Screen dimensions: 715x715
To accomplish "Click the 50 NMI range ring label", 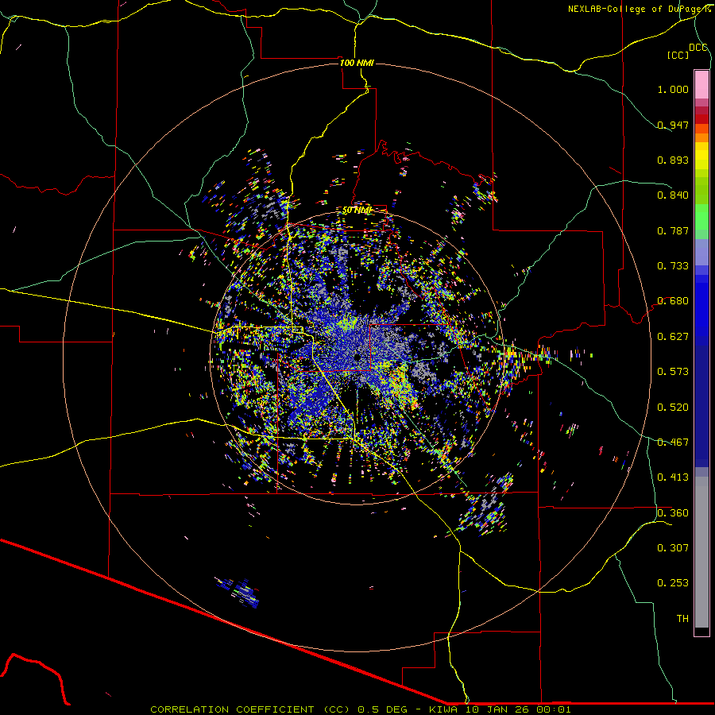I will coord(357,210).
